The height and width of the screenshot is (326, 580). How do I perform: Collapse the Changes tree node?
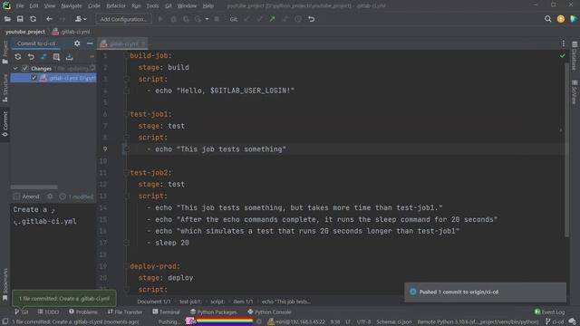point(15,69)
